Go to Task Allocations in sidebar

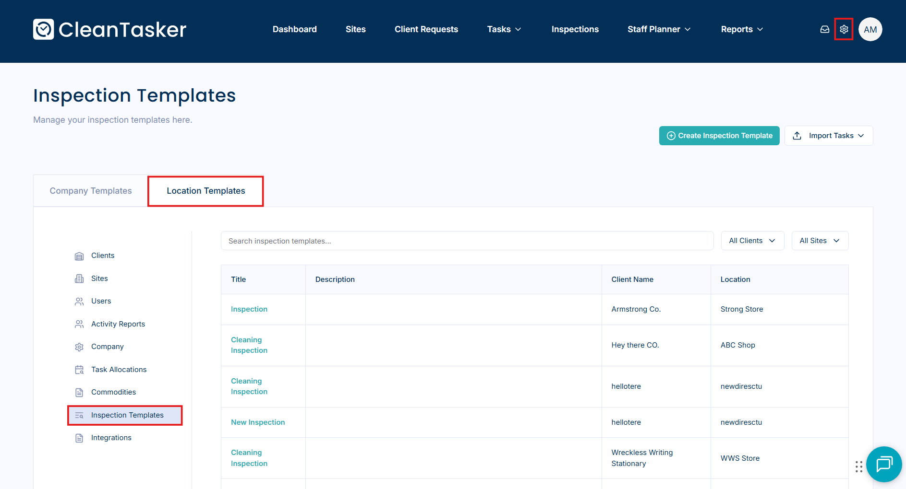click(119, 370)
